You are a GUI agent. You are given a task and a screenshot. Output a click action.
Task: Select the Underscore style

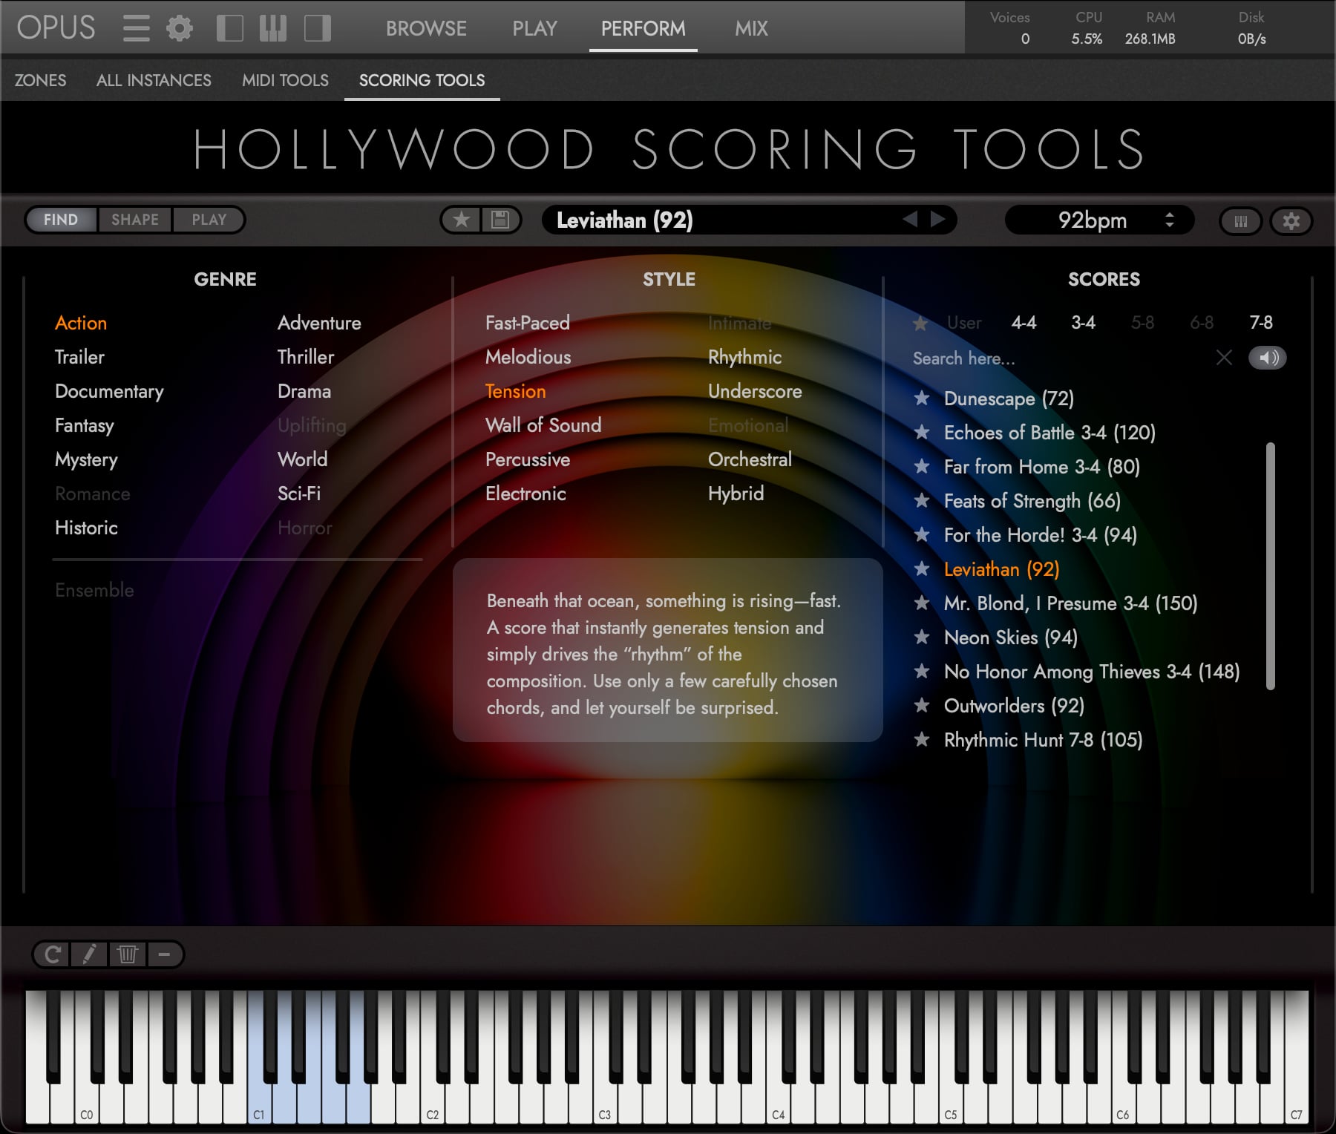(x=755, y=391)
